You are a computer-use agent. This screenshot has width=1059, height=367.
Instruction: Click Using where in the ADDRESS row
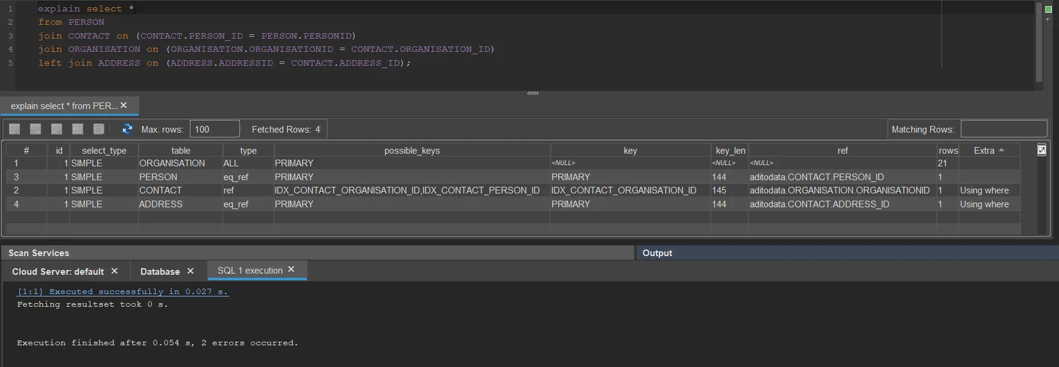989,204
